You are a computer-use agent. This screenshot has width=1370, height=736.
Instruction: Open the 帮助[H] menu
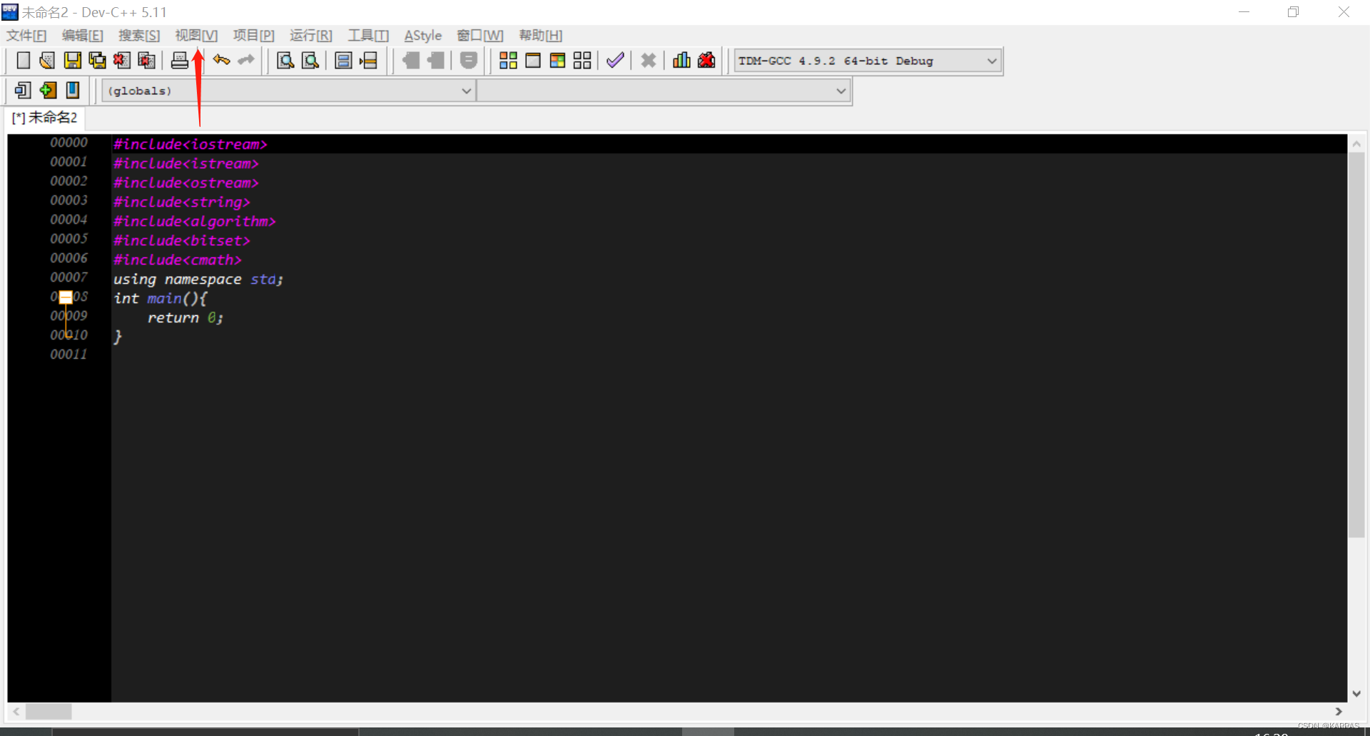tap(541, 36)
